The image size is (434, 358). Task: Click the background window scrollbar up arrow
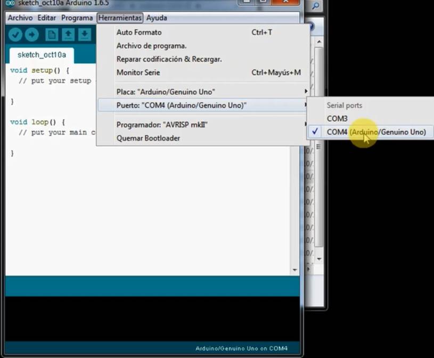pos(319,41)
